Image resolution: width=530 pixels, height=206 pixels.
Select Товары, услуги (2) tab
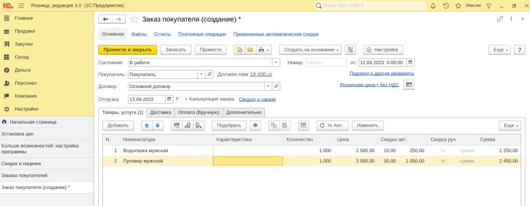pyautogui.click(x=123, y=112)
